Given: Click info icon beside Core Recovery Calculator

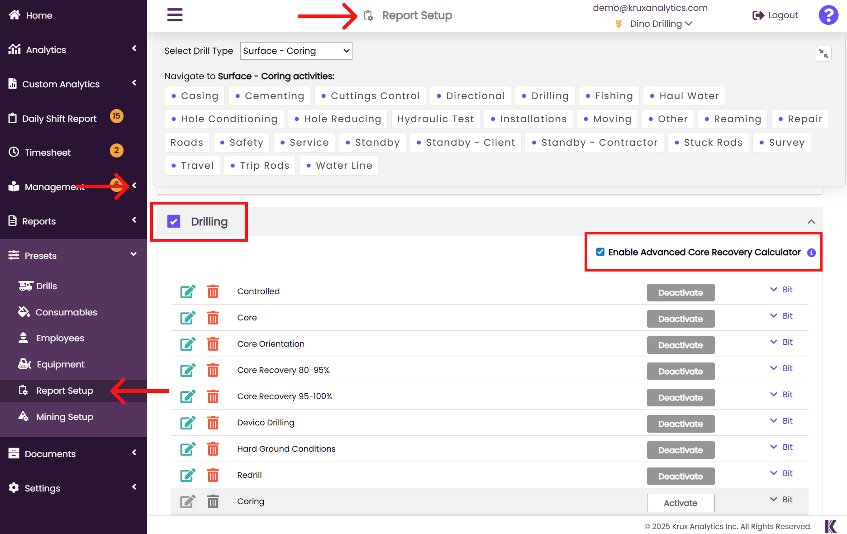Looking at the screenshot, I should pos(811,253).
